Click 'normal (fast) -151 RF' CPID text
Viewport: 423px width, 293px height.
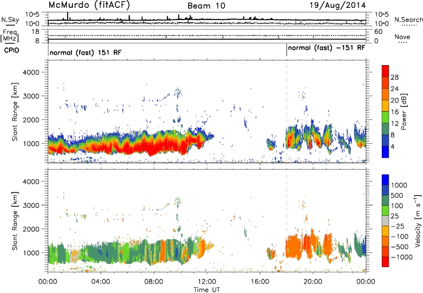[326, 48]
